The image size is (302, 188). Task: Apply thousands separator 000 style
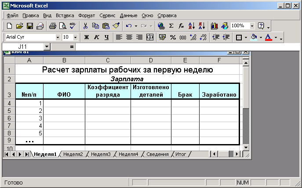tap(183, 37)
